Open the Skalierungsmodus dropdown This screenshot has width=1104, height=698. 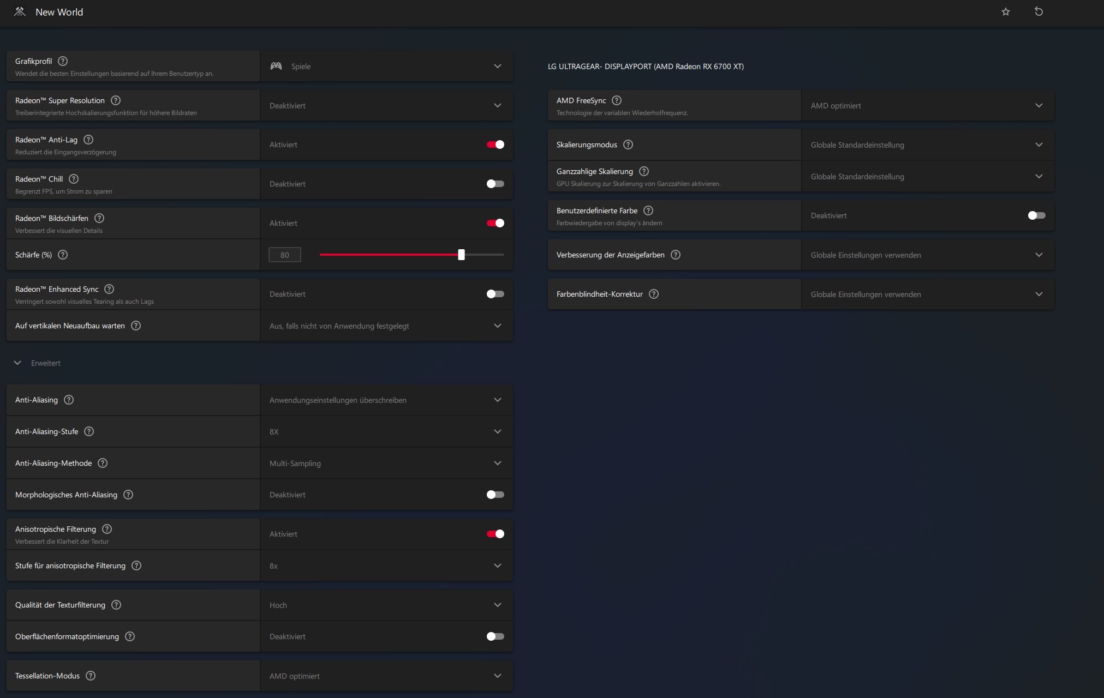[927, 145]
